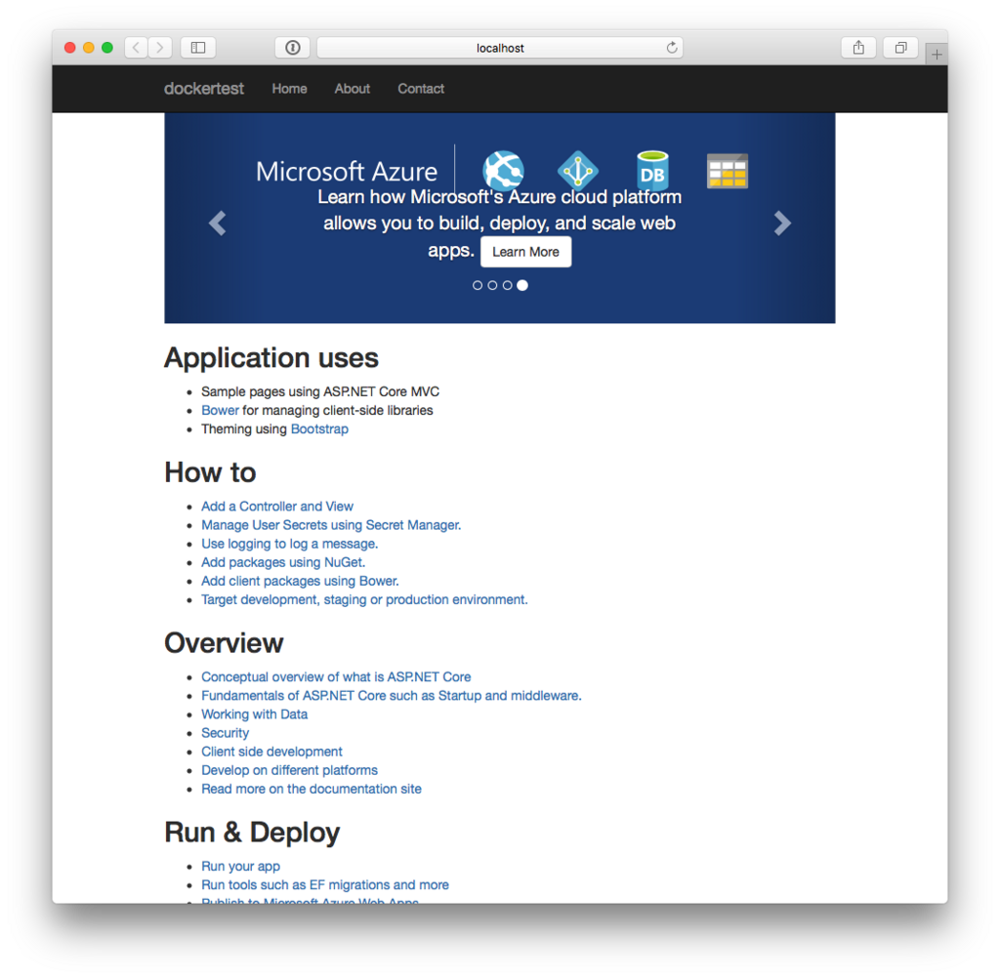The image size is (1000, 978).
Task: Click the localhost address bar
Action: tap(500, 48)
